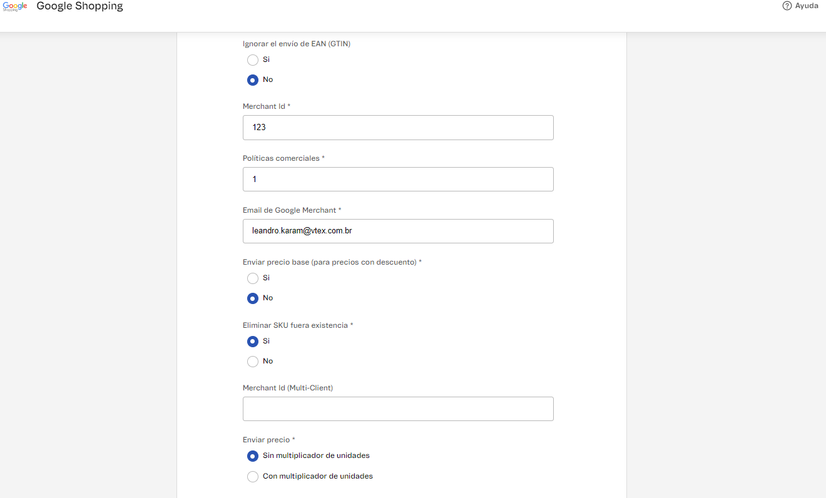Choose Si for Enviar precio base
This screenshot has height=498, width=826.
(x=253, y=278)
